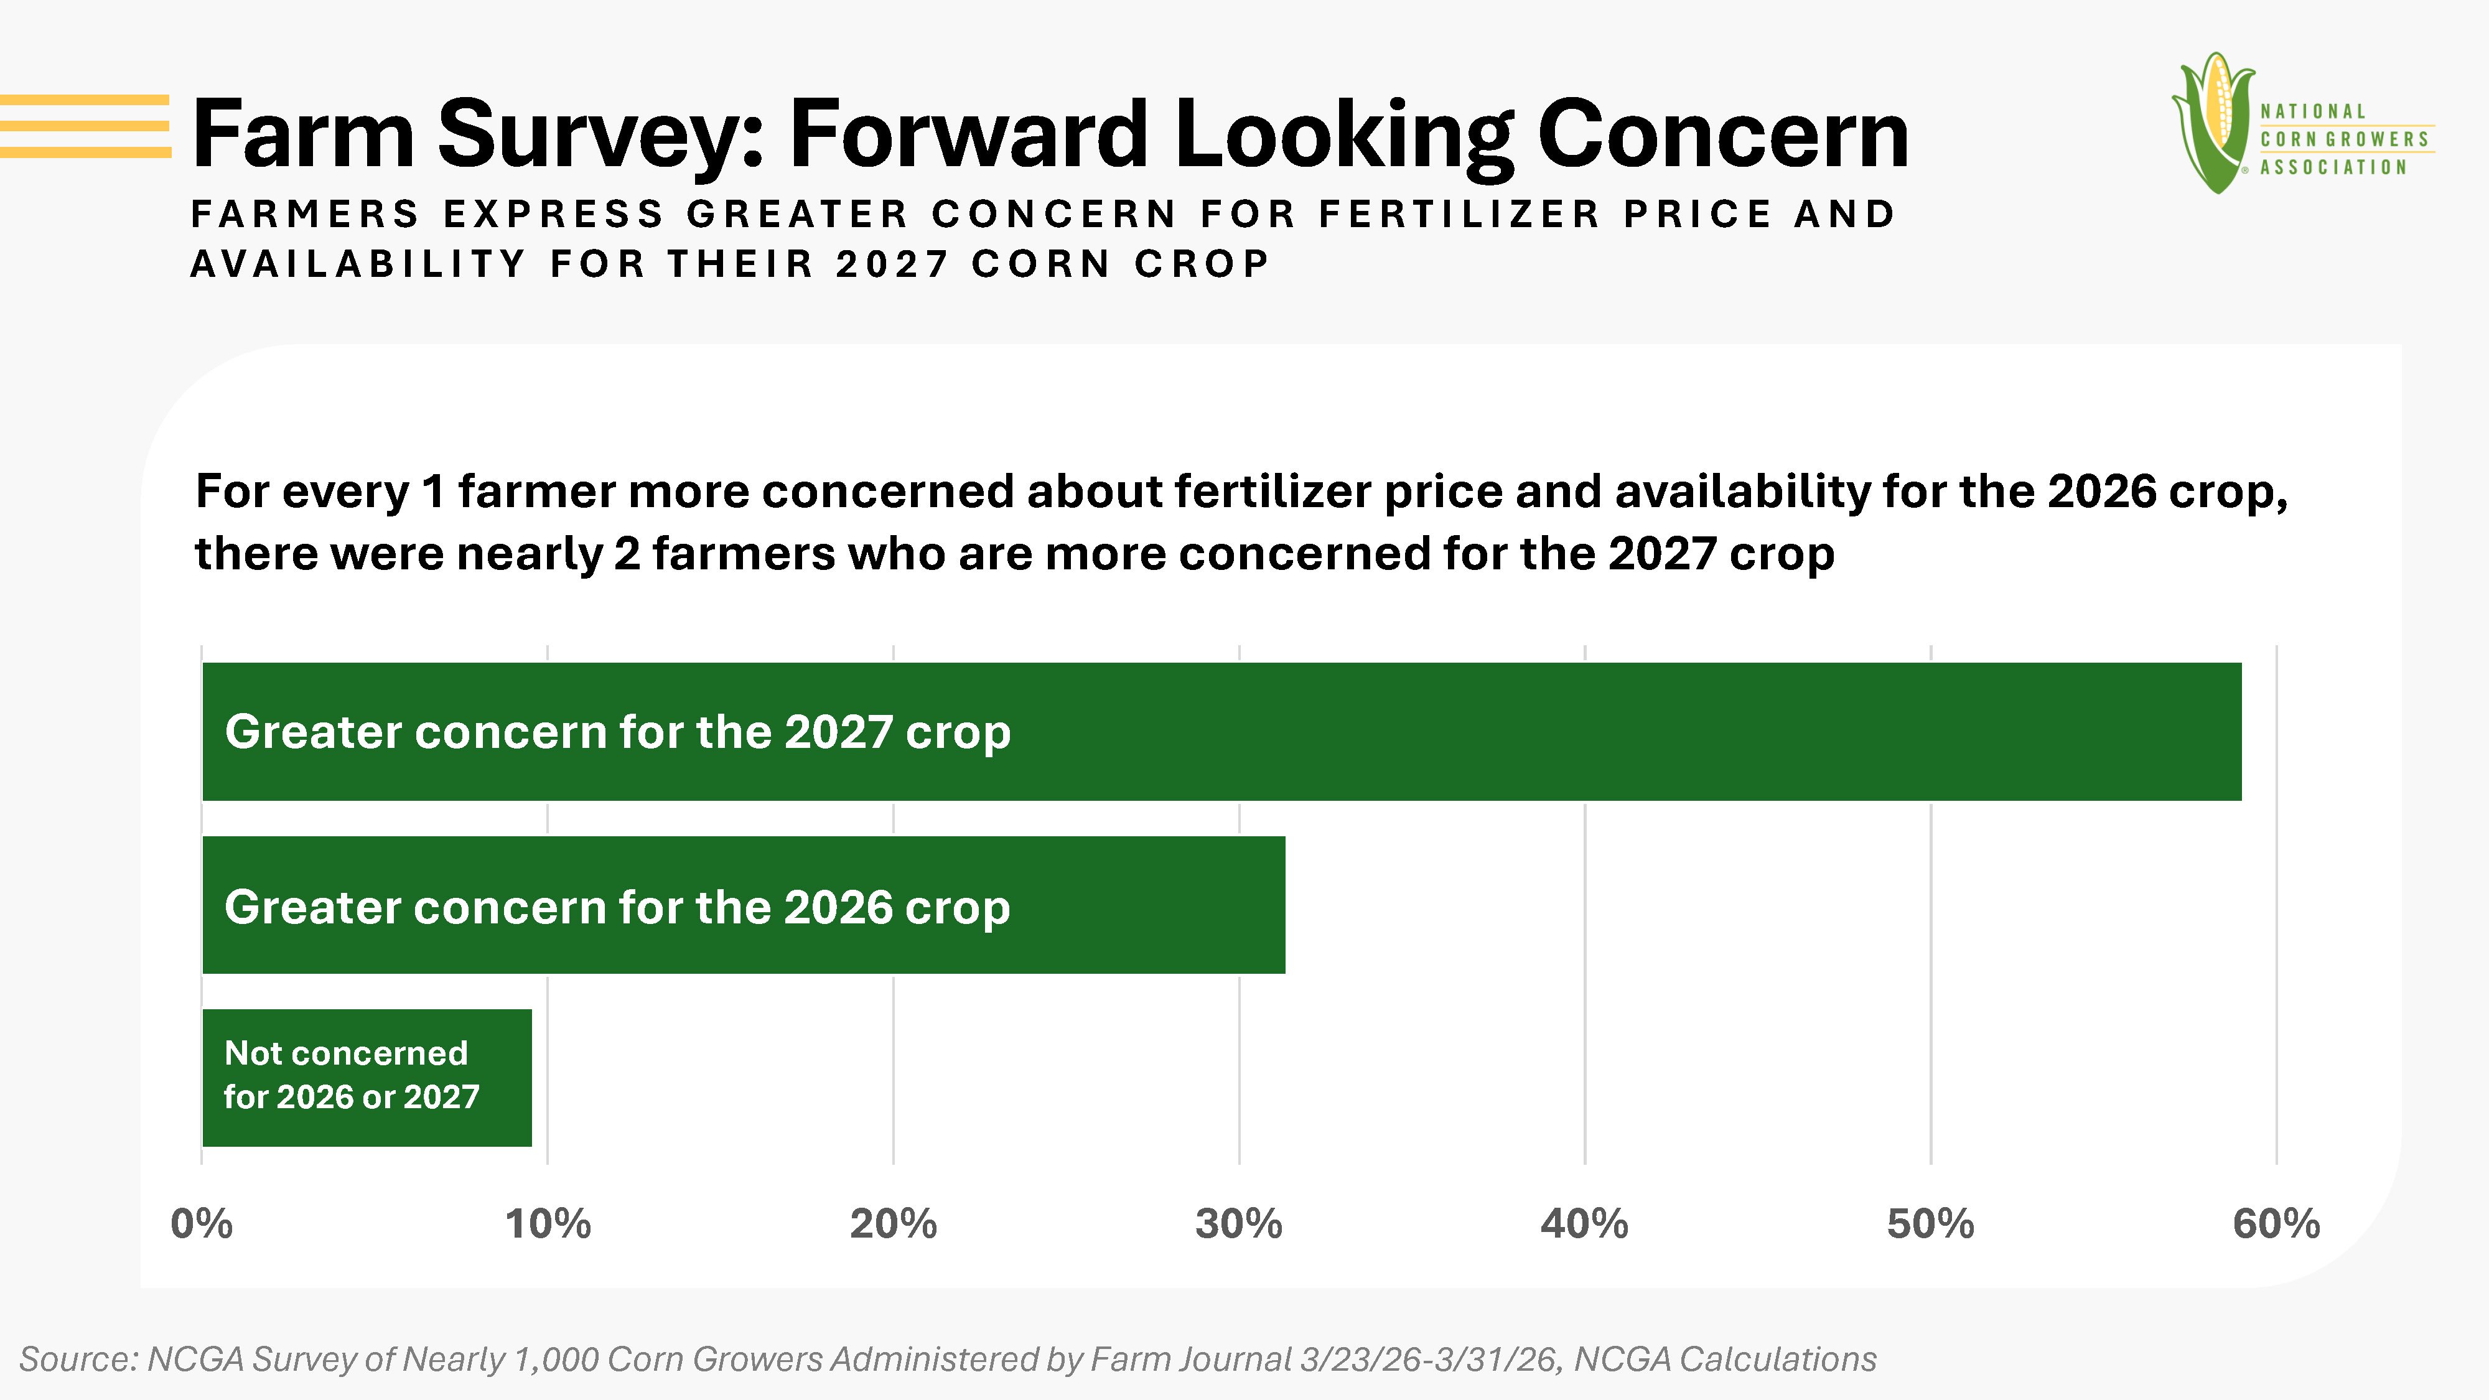Select the "Not concerned for 2026 or 2027" bar
This screenshot has width=2489, height=1400.
(367, 1077)
